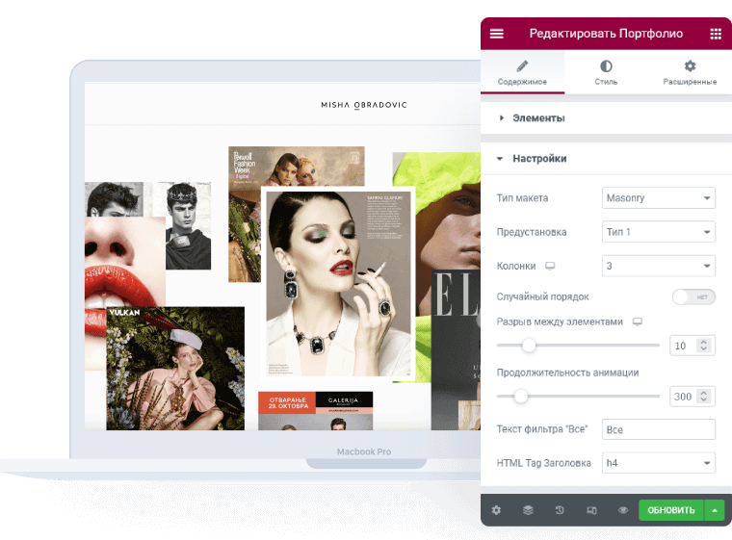Open the navigator layers icon
The image size is (732, 540).
[x=528, y=510]
